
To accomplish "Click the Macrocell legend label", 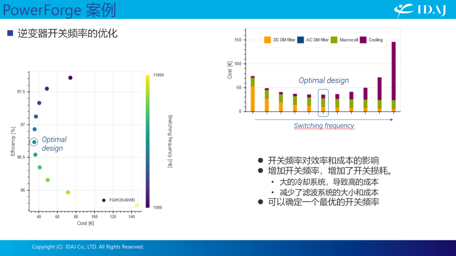I will tap(349, 40).
